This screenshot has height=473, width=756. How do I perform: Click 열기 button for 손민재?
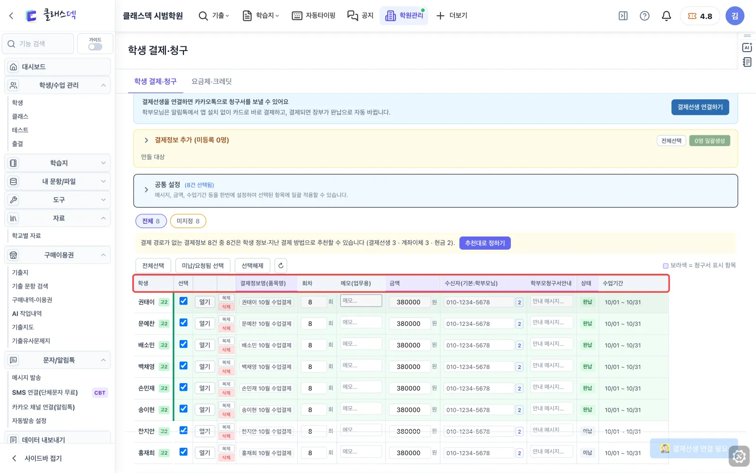click(x=205, y=388)
